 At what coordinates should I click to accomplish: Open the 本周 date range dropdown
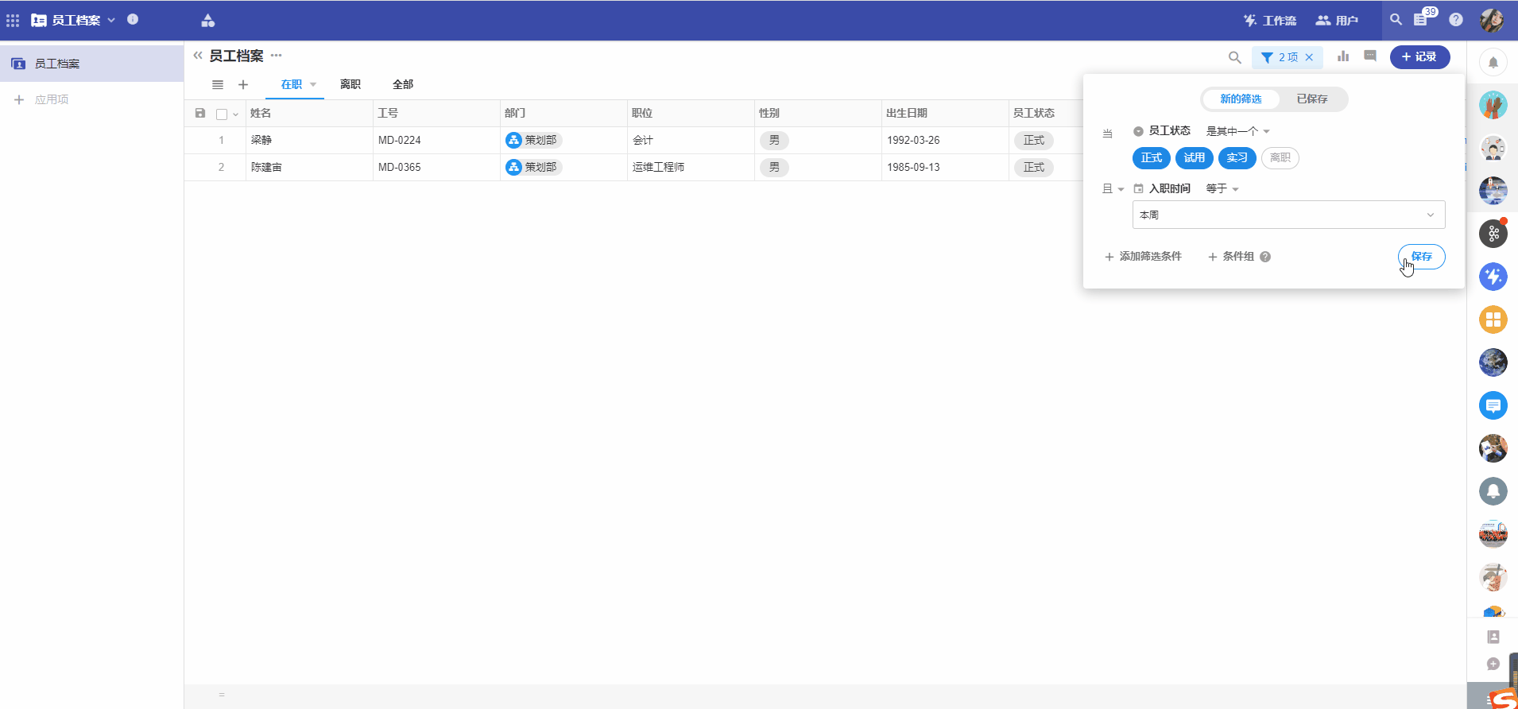click(1288, 215)
